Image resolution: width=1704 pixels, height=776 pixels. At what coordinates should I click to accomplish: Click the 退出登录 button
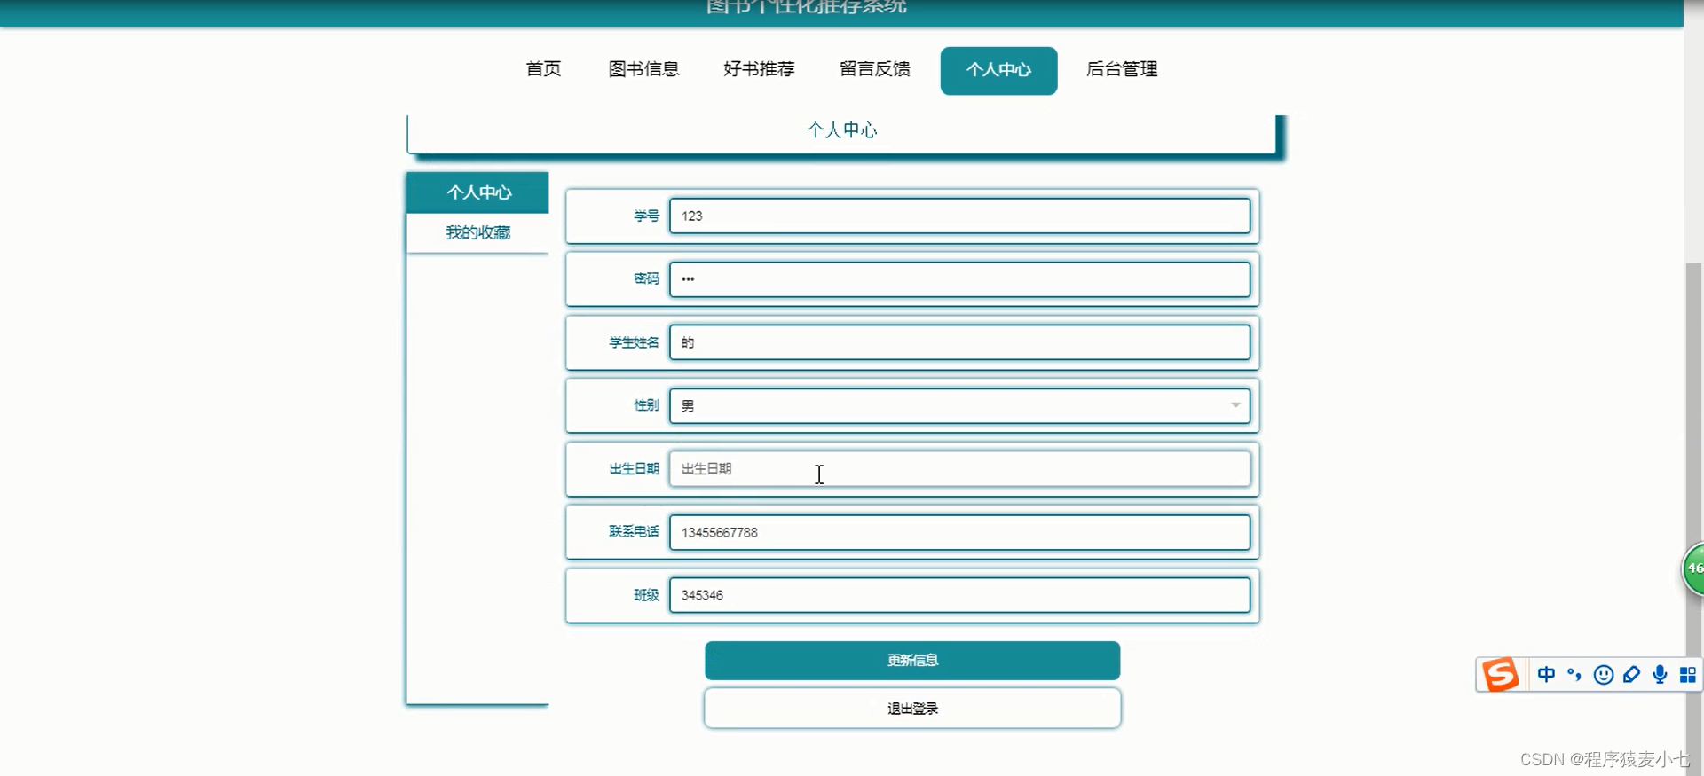pyautogui.click(x=912, y=708)
